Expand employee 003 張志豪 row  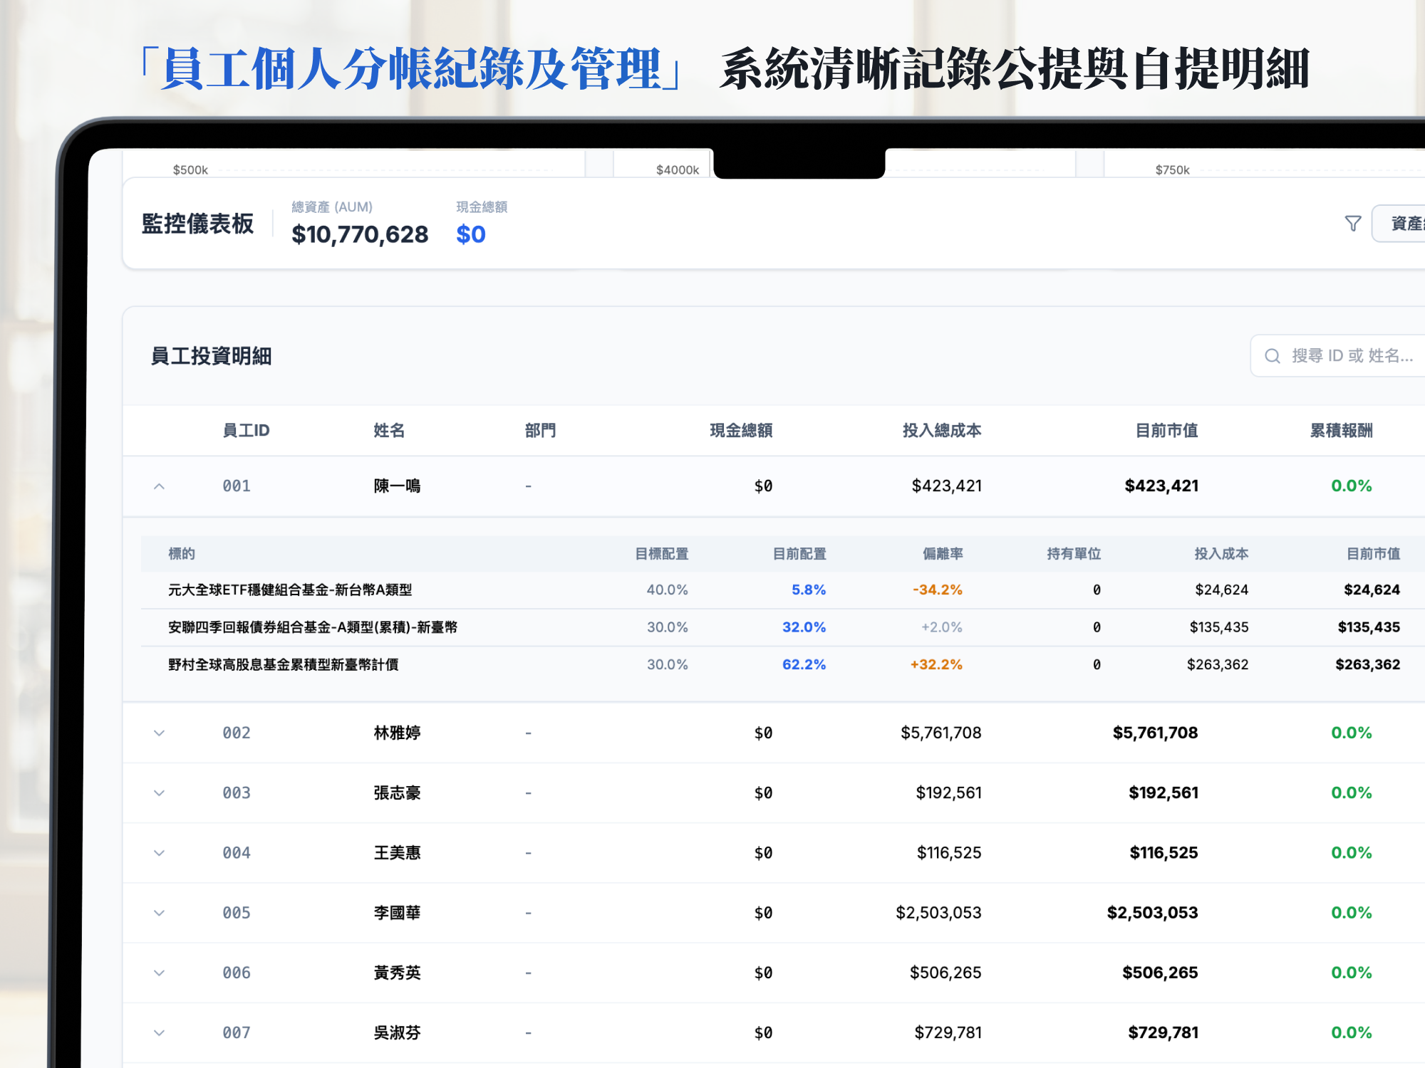pos(159,793)
